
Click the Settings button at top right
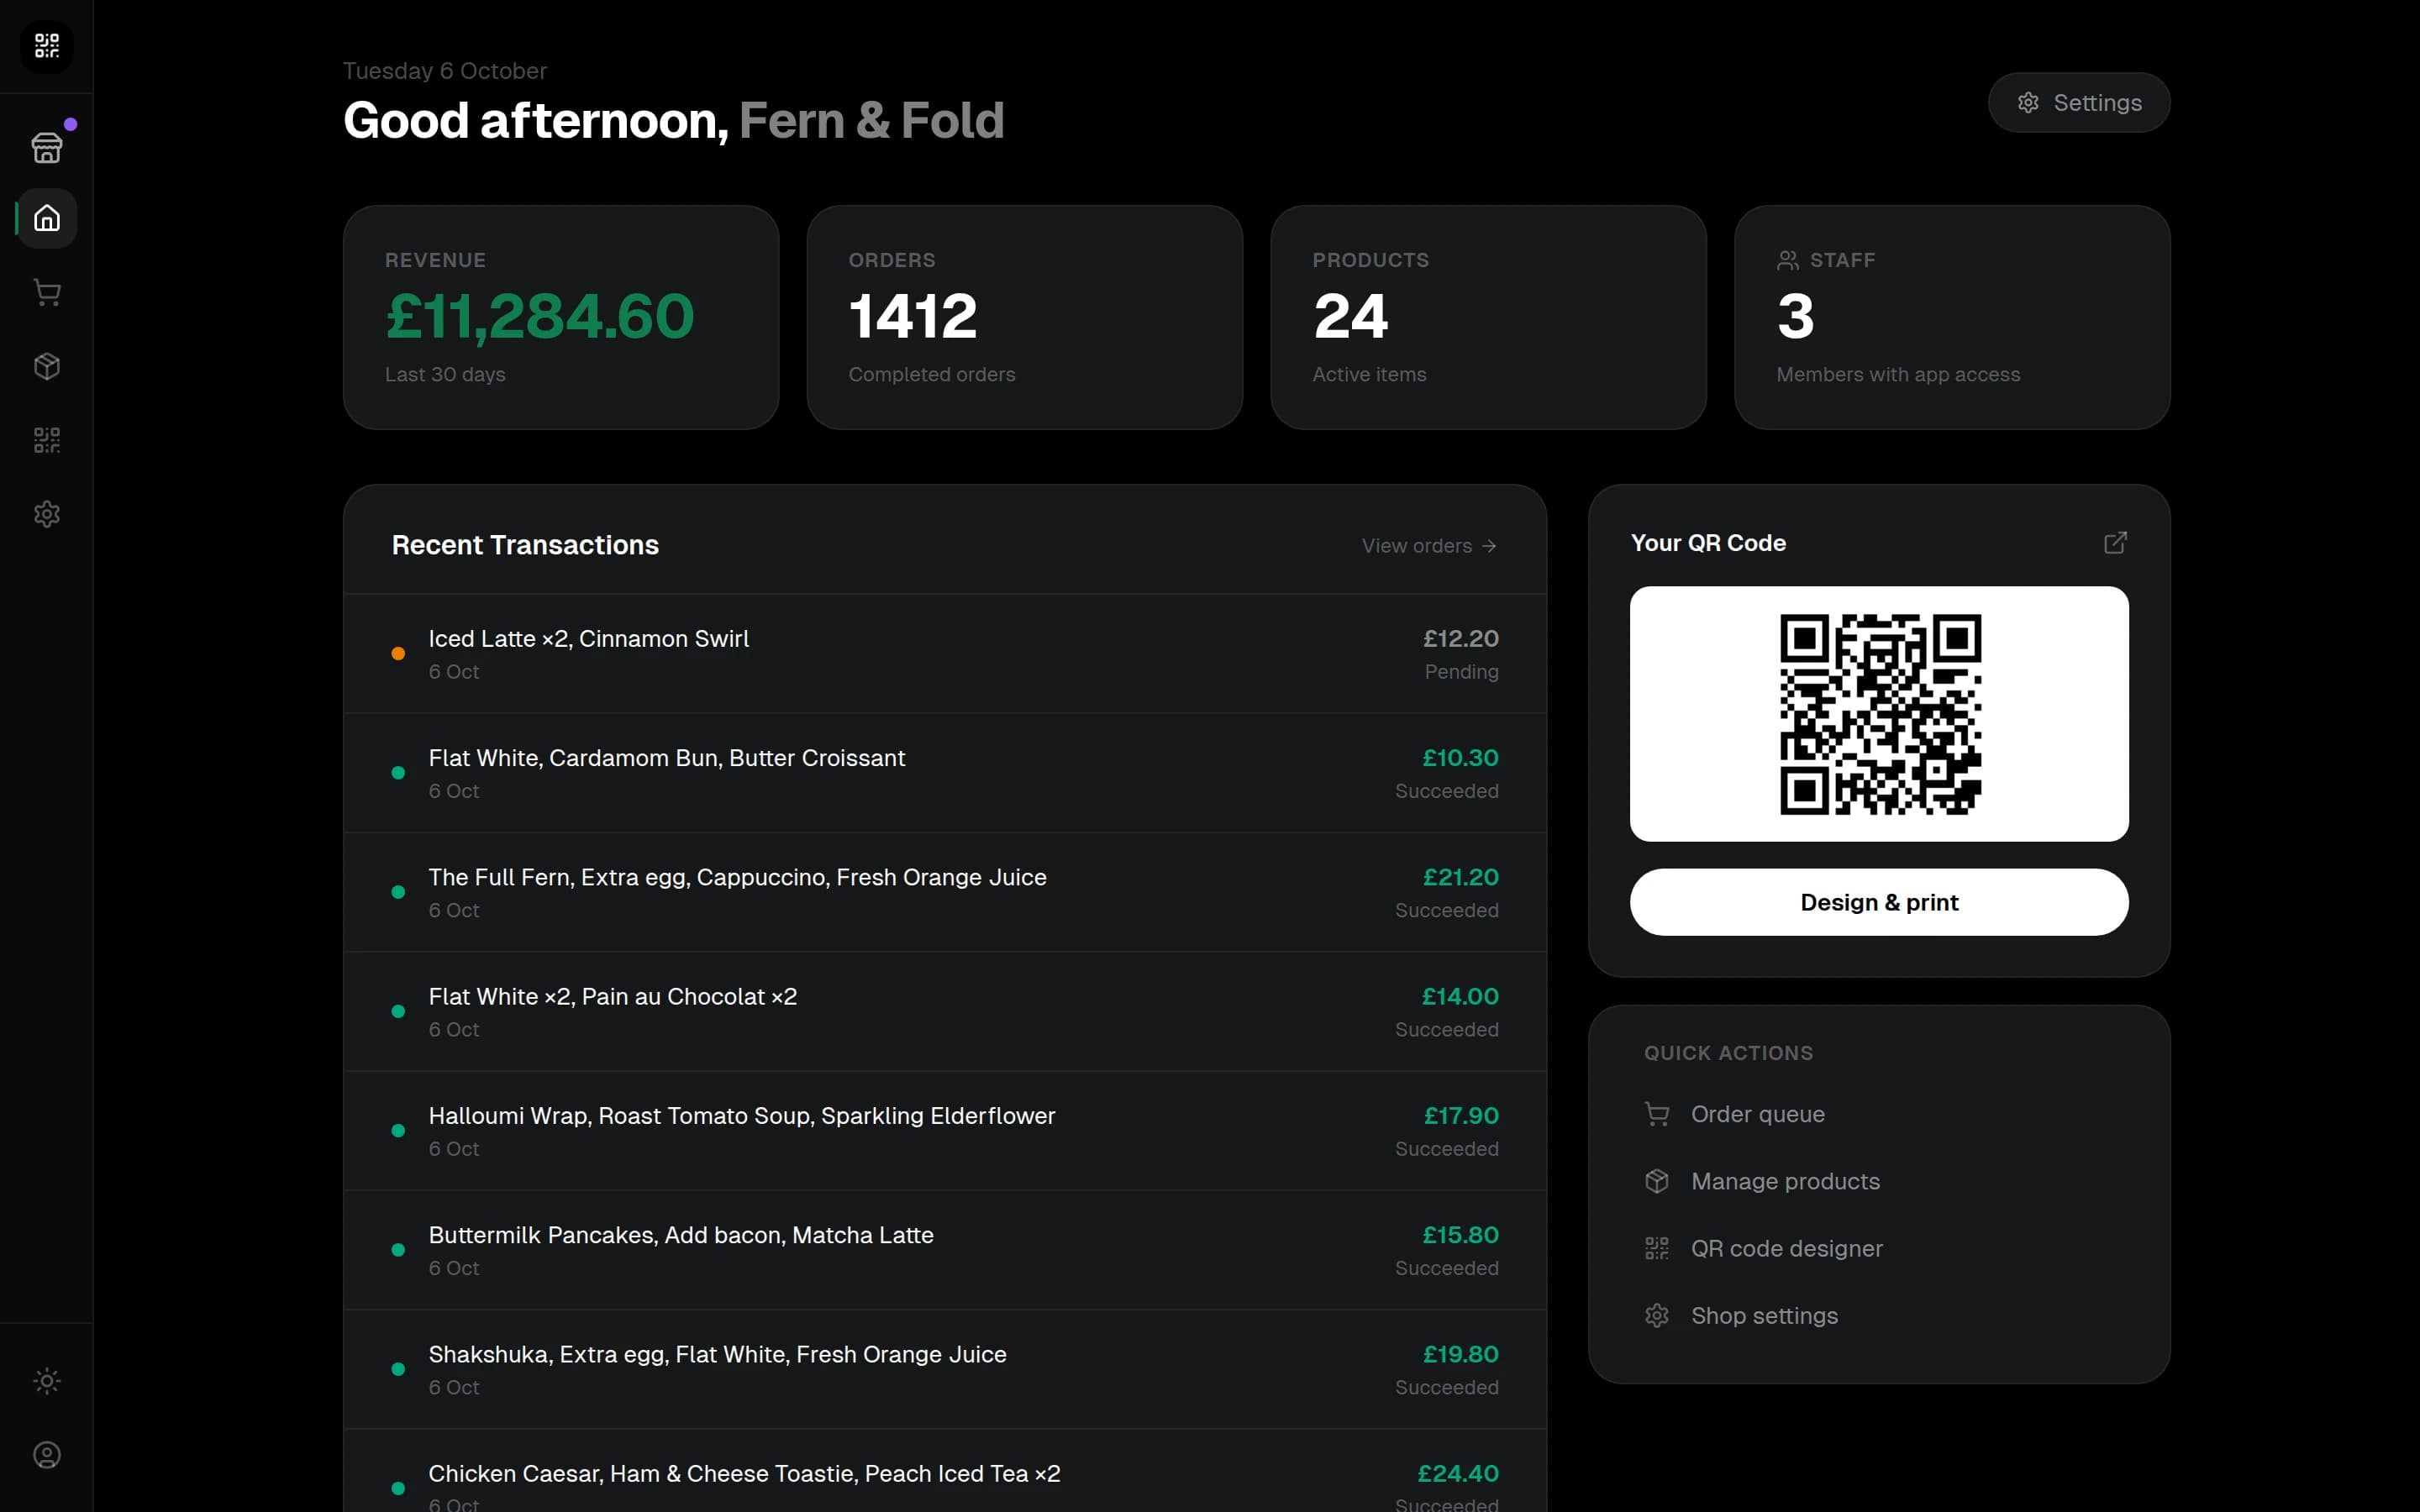(x=2079, y=102)
